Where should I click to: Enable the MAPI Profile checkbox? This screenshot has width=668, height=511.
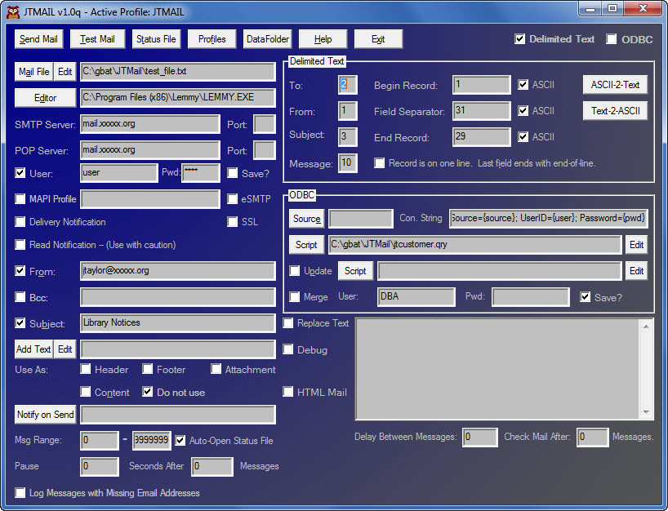[x=20, y=199]
